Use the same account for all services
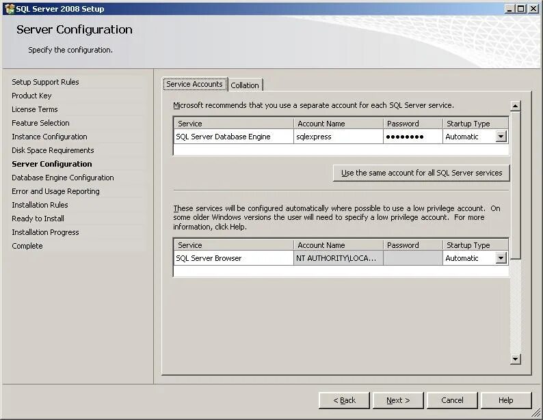The width and height of the screenshot is (543, 420). click(421, 173)
